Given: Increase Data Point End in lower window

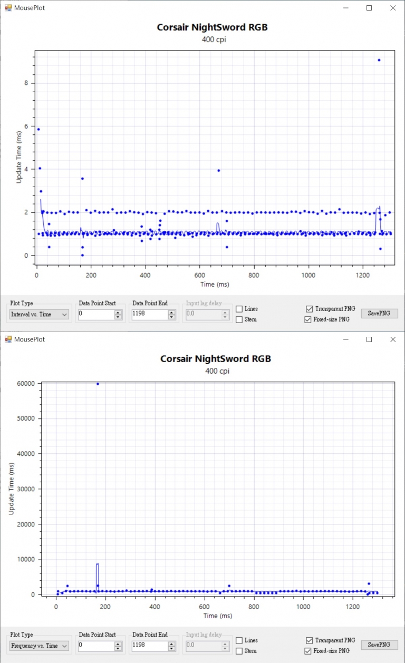Looking at the screenshot, I should [172, 643].
